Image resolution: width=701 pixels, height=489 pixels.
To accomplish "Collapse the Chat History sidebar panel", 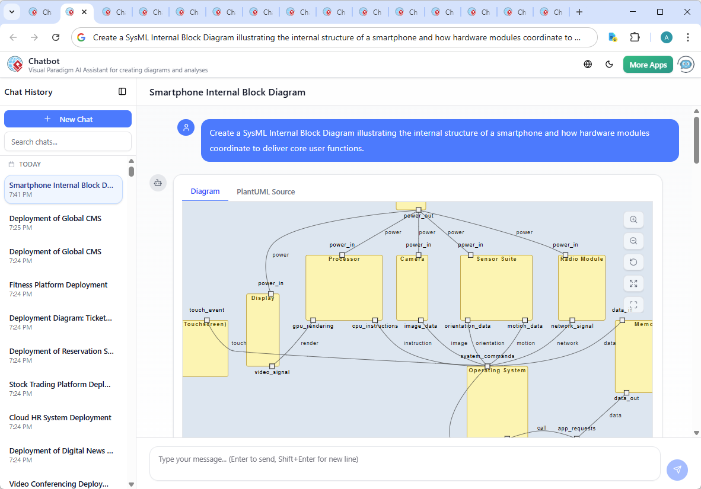I will [x=122, y=91].
